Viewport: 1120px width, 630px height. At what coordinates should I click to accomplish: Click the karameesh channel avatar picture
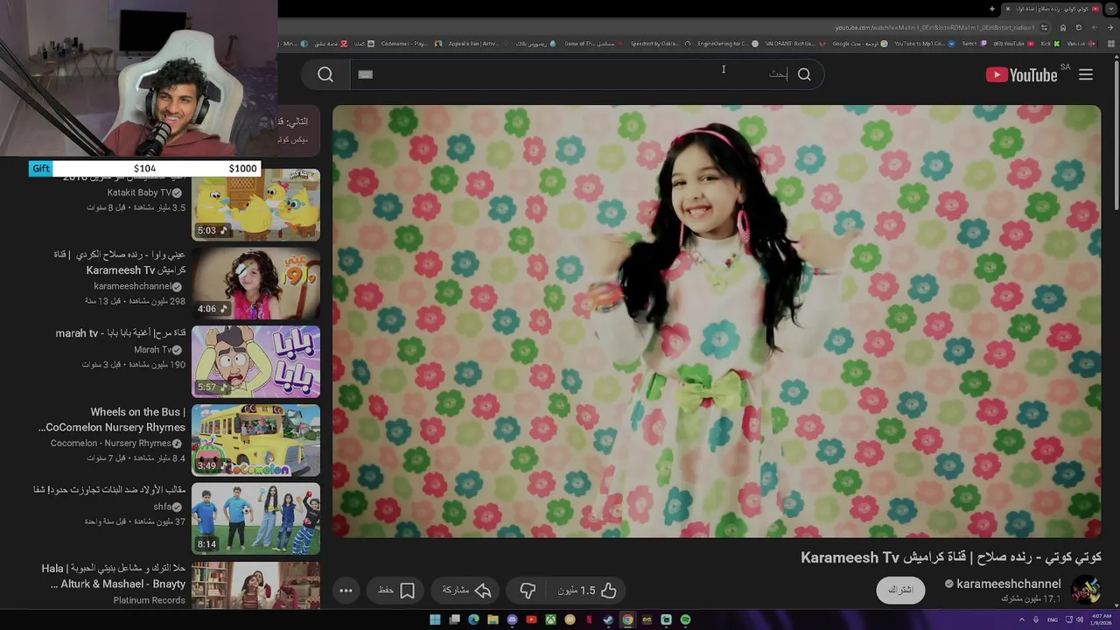[1085, 591]
